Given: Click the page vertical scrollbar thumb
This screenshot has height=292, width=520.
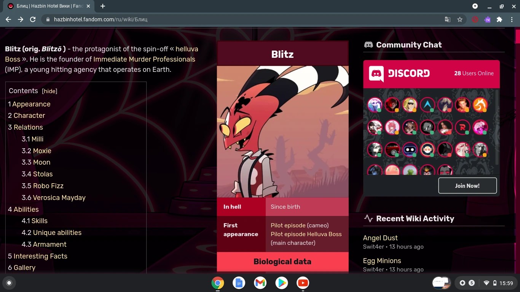Looking at the screenshot, I should click(x=518, y=37).
